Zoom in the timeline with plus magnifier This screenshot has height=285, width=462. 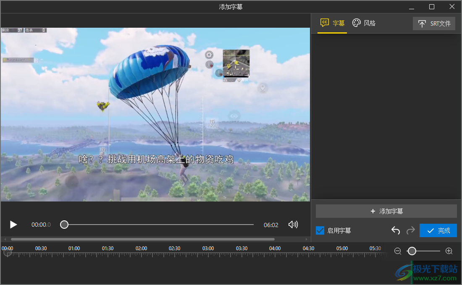coord(449,251)
